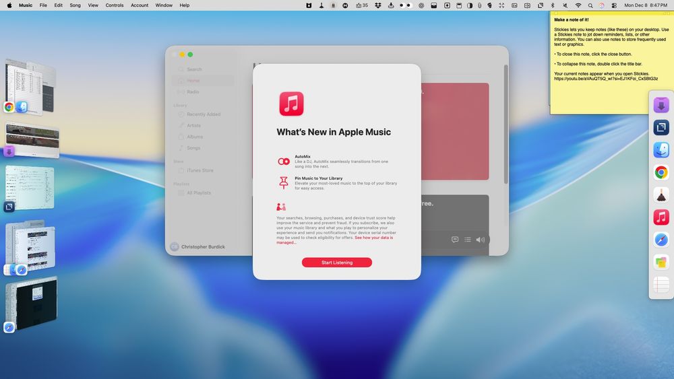Click the Dropbox menu bar icon

378,5
